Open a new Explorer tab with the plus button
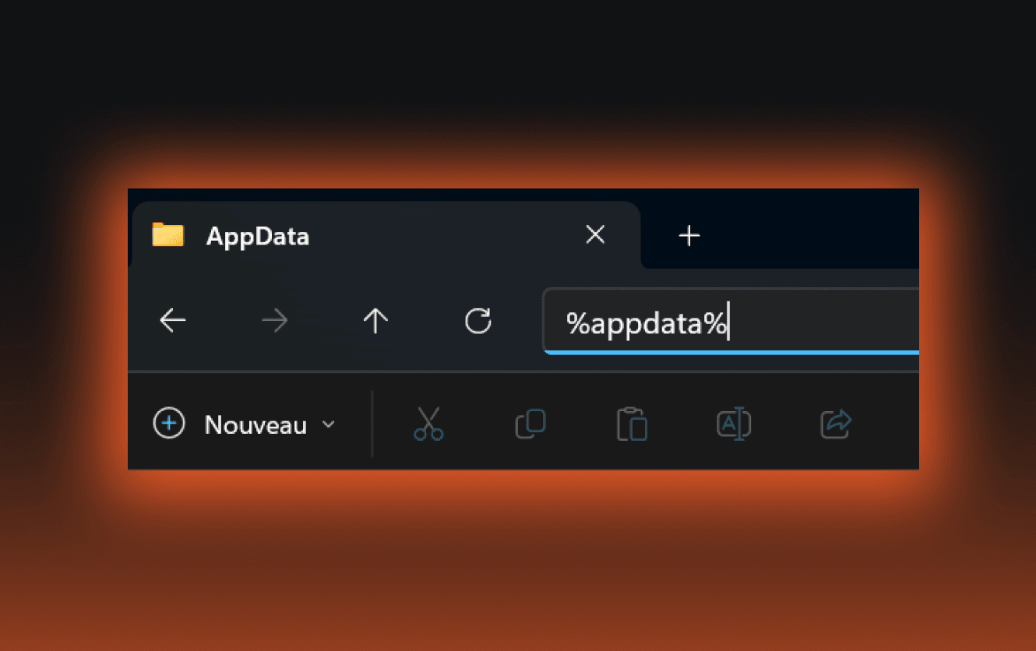 (689, 234)
